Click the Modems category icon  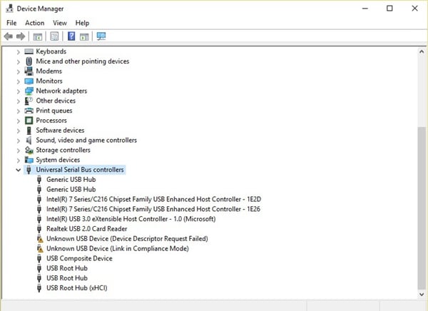[29, 71]
